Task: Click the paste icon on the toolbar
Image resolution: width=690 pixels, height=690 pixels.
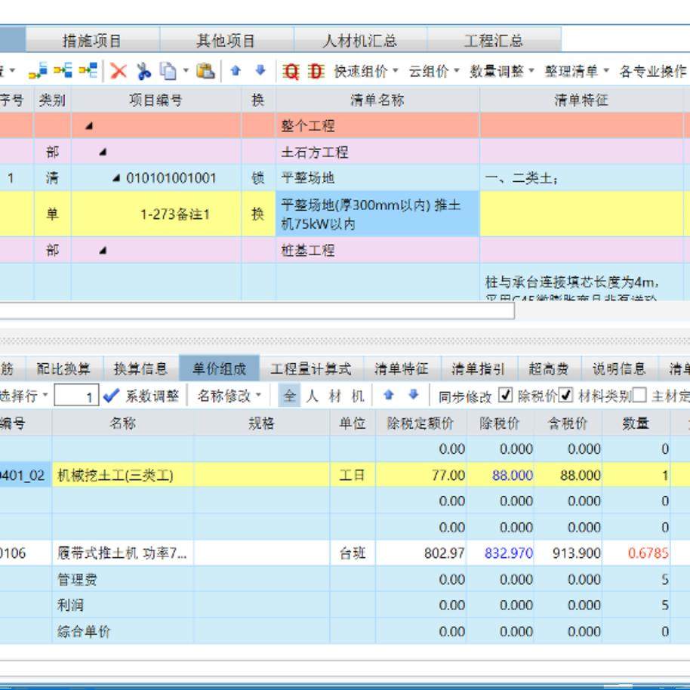Action: pyautogui.click(x=206, y=72)
